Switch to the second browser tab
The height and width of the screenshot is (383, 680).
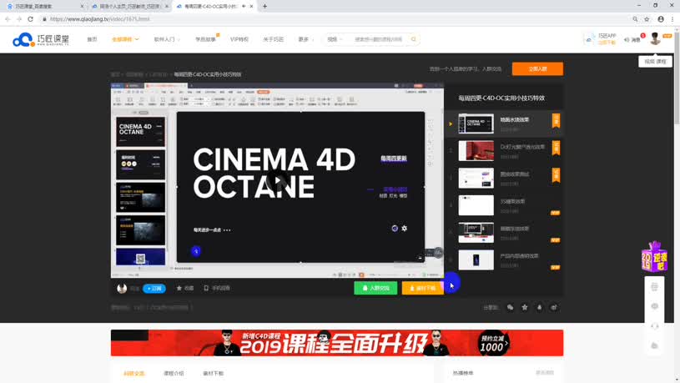point(130,7)
